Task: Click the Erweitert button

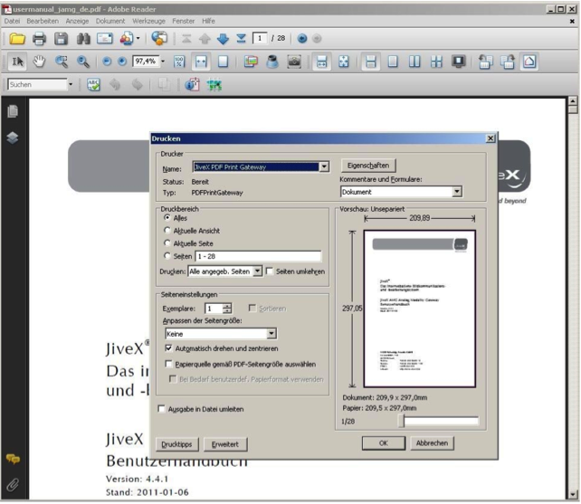Action: point(225,444)
